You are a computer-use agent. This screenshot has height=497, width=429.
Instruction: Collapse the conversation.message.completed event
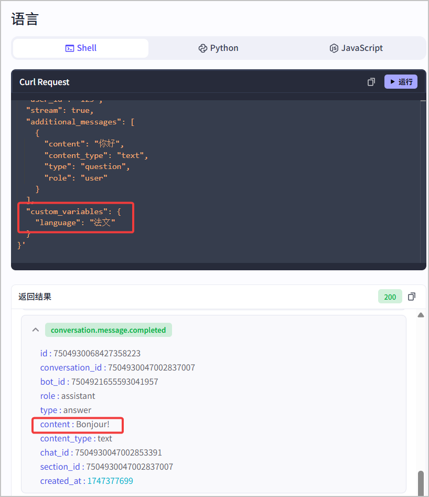click(x=36, y=330)
